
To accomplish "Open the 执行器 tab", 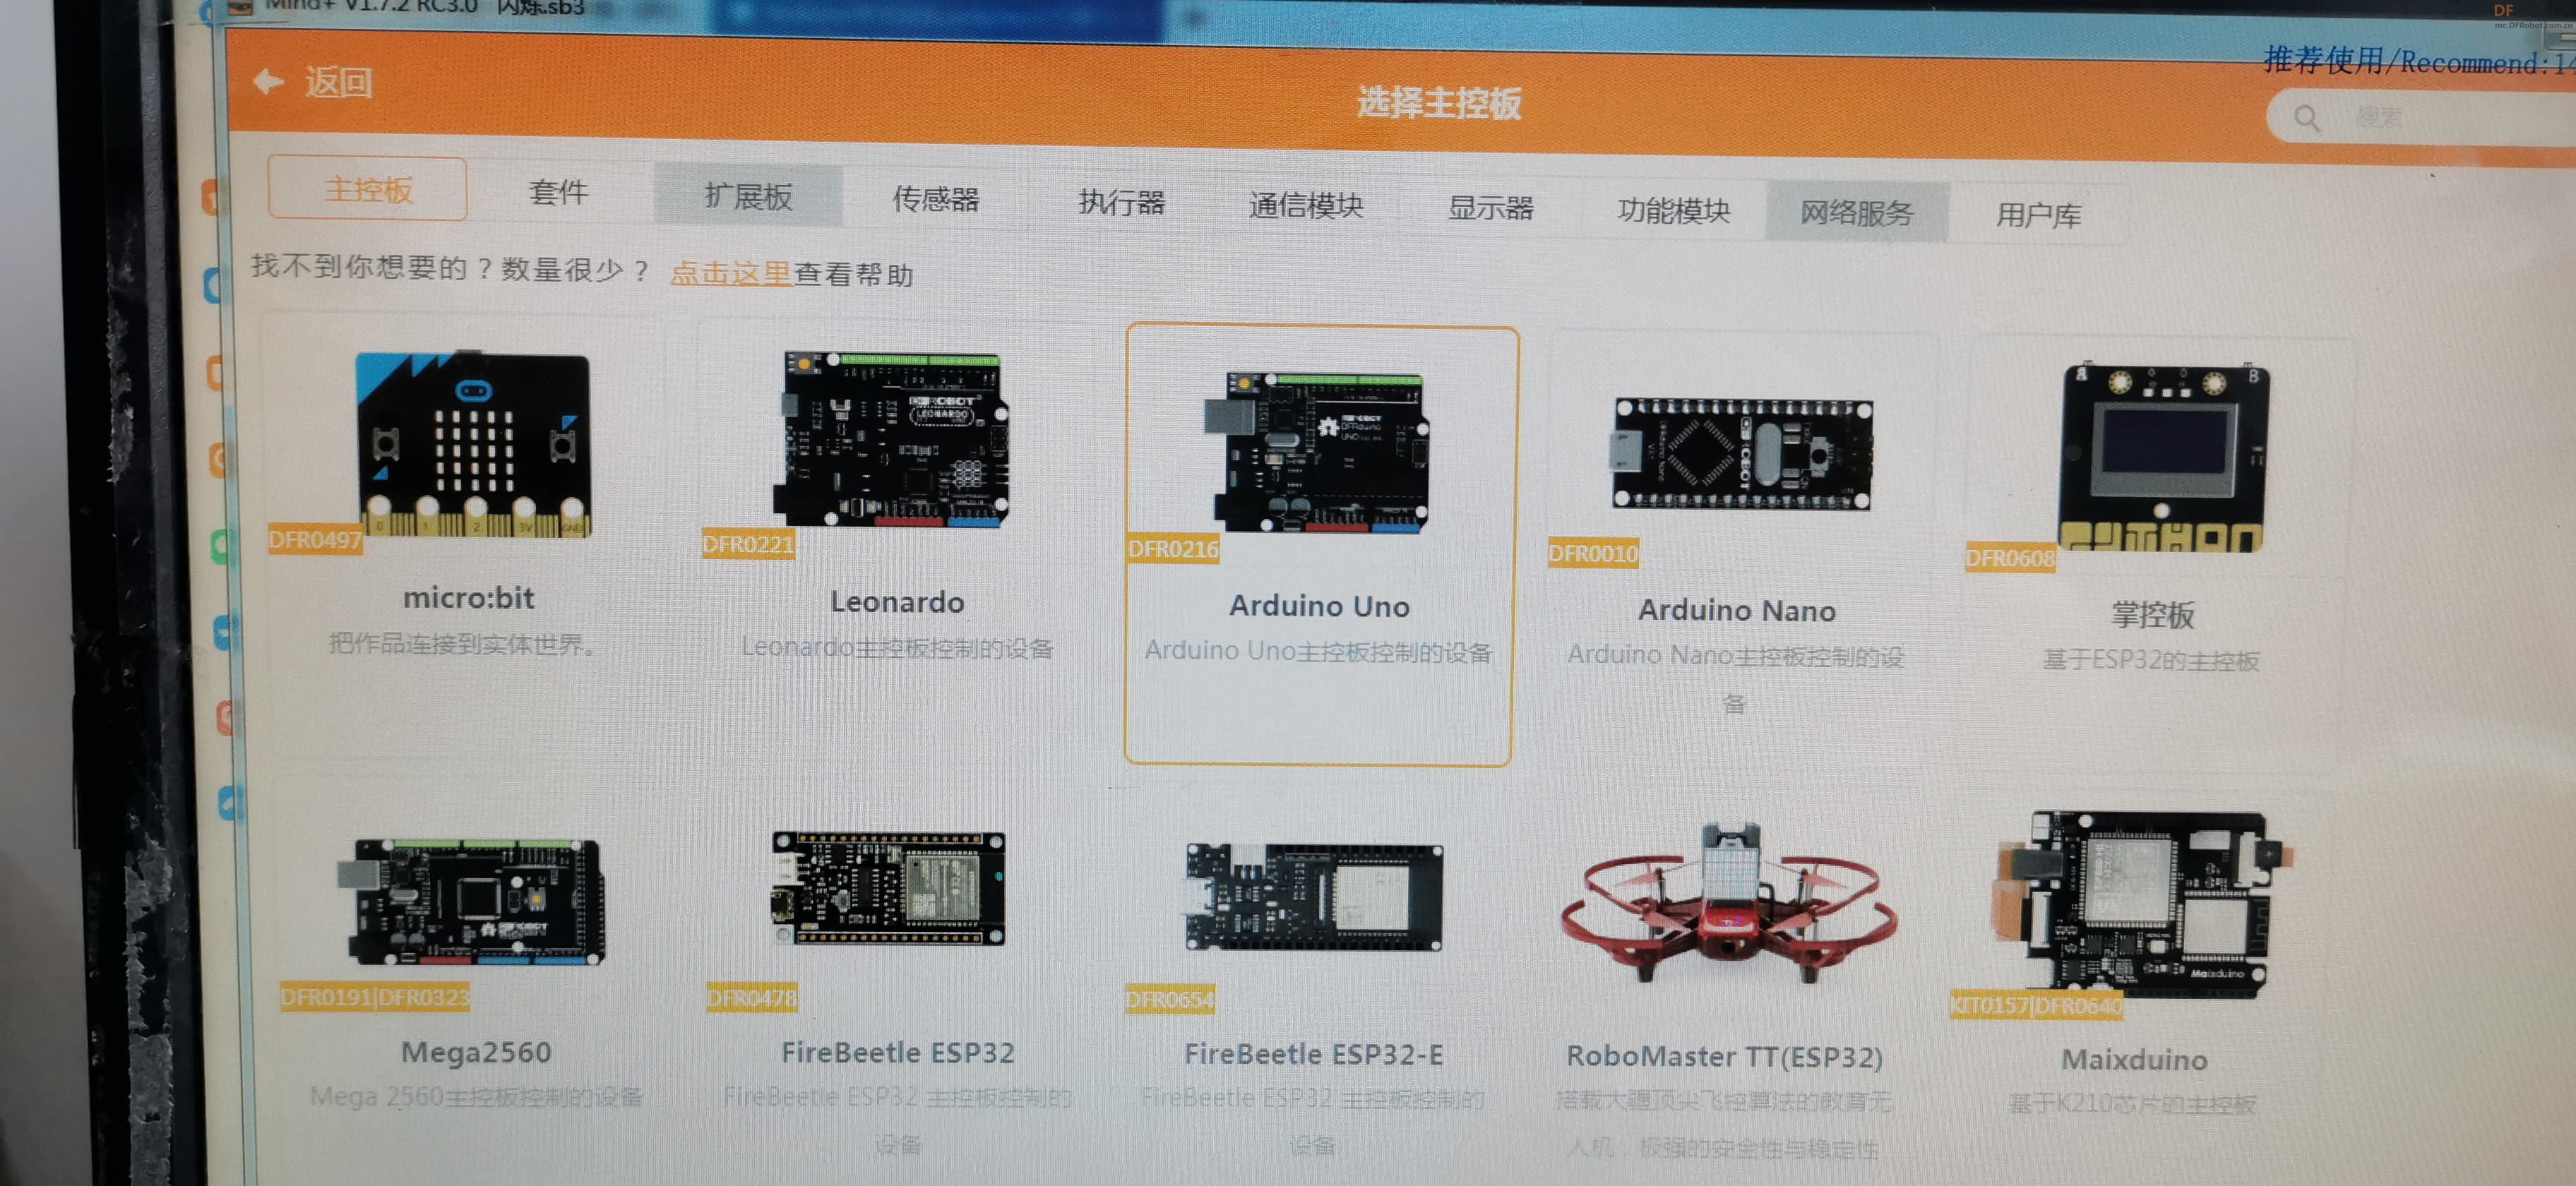I will point(1121,202).
